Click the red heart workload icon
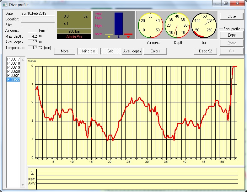Screen dimensions: 247x192 tap(128, 37)
